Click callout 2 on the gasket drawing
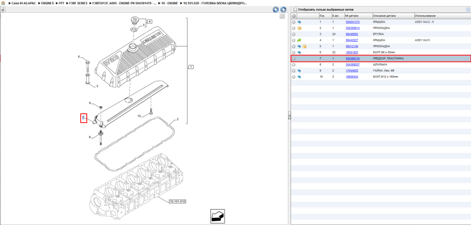This screenshot has width=471, height=225. [x=178, y=119]
